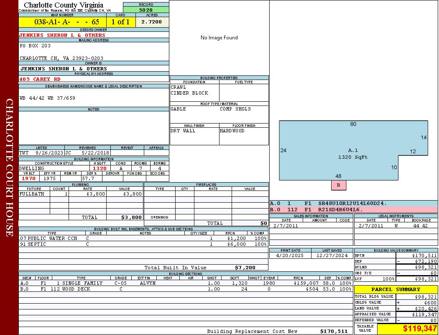Click the taxable value $119,347

point(408,329)
